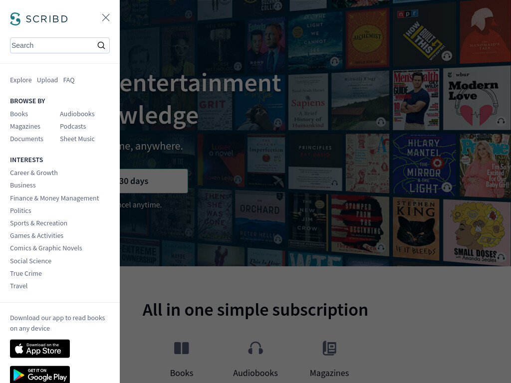This screenshot has height=383, width=511.
Task: Click the Books open-book icon
Action: tap(182, 348)
